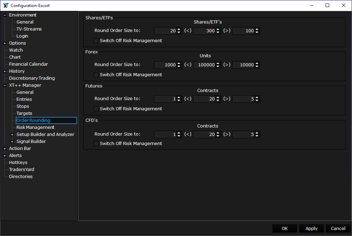The image size is (352, 236).
Task: Click the XT application icon in title bar
Action: 6,5
